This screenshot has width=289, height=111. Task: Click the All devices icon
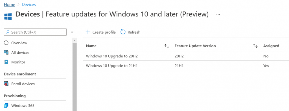coord(6,52)
